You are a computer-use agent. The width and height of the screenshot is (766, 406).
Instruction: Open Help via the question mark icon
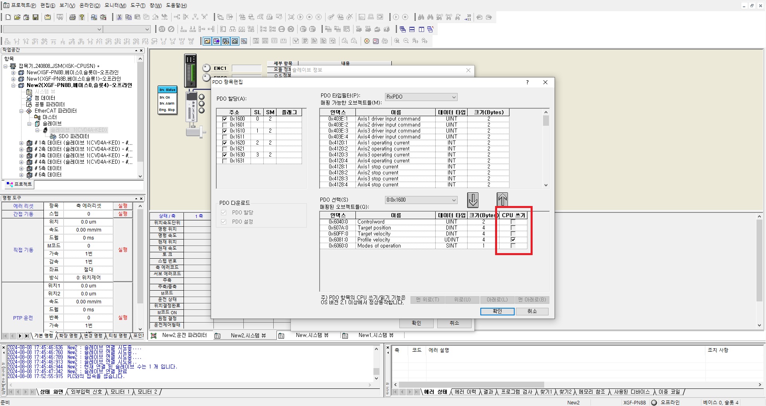pyautogui.click(x=82, y=17)
